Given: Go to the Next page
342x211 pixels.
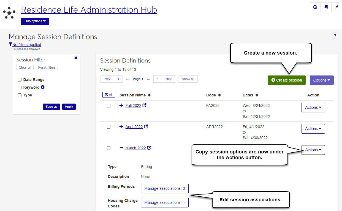Looking at the screenshot, I should point(169,79).
